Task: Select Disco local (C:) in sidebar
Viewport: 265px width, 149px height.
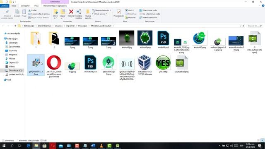Action: 15,70
